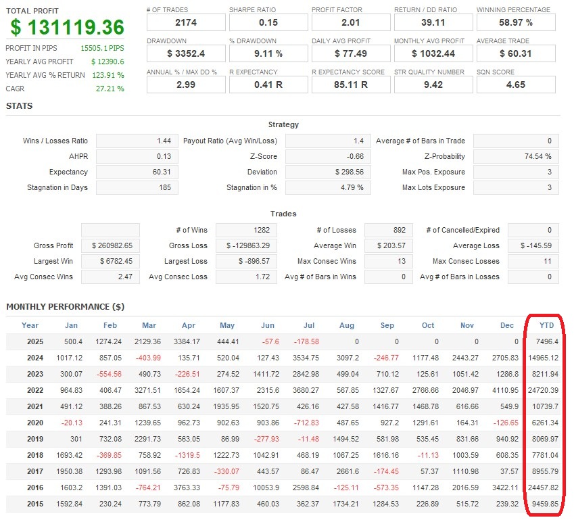Click the Max Consec Losses field 11
The width and height of the screenshot is (574, 522).
tap(533, 262)
